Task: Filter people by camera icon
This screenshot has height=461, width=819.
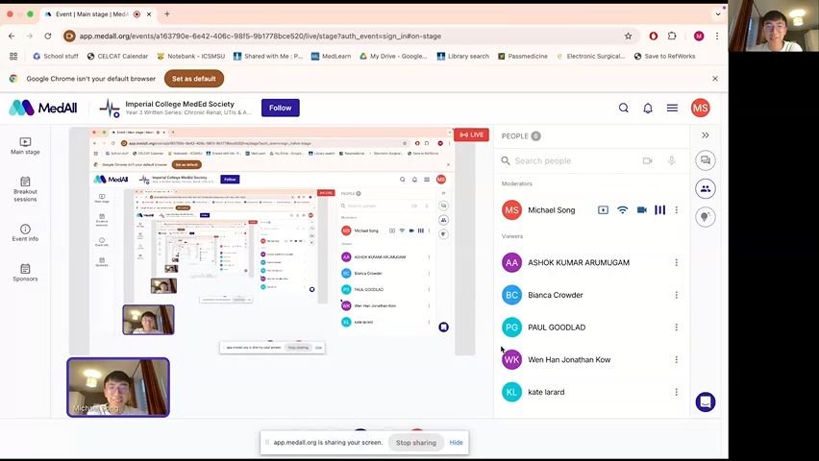Action: [647, 160]
